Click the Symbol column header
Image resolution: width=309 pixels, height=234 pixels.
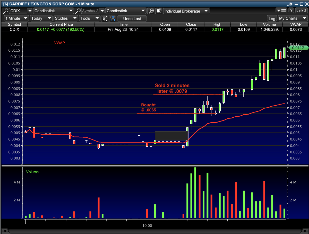tap(14, 24)
